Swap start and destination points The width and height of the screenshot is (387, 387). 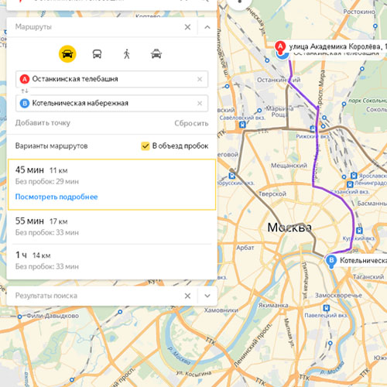pos(25,91)
